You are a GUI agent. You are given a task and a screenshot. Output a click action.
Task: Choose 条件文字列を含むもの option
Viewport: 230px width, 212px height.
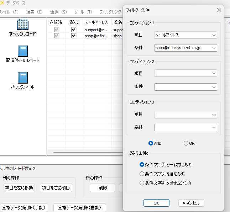(142, 174)
